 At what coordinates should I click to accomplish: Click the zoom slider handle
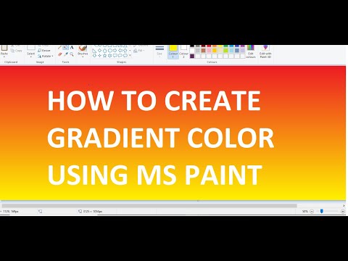(321, 211)
